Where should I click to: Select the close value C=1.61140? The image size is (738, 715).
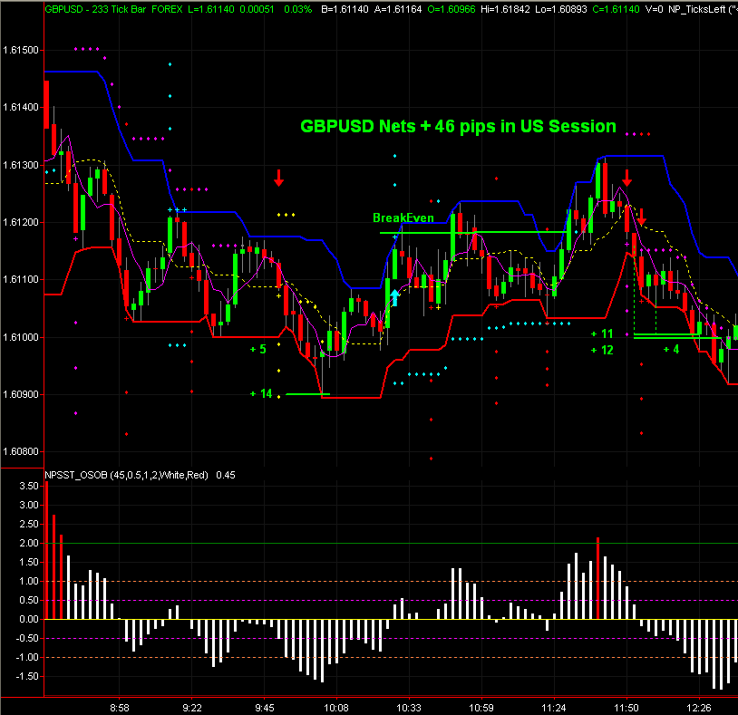tap(617, 9)
